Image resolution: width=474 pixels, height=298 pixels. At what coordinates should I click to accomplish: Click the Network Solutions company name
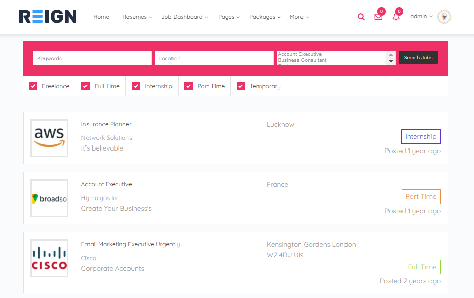click(x=106, y=138)
